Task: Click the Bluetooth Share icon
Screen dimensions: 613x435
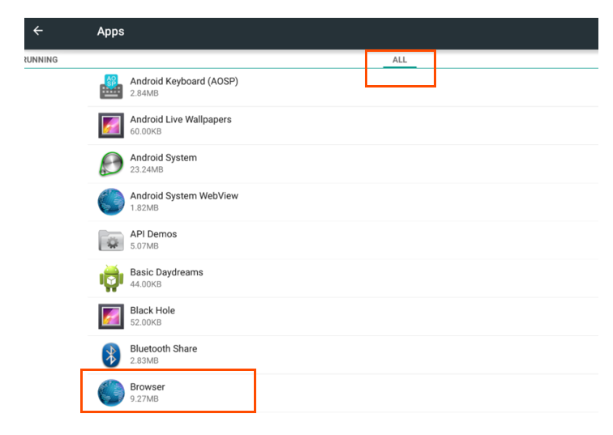Action: (x=111, y=354)
